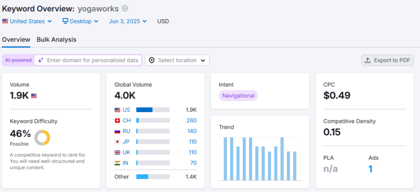Click the PLA n/a value
This screenshot has width=420, height=192.
point(331,169)
